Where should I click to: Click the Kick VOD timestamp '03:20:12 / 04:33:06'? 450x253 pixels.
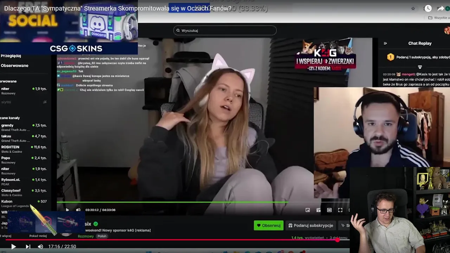(x=100, y=210)
